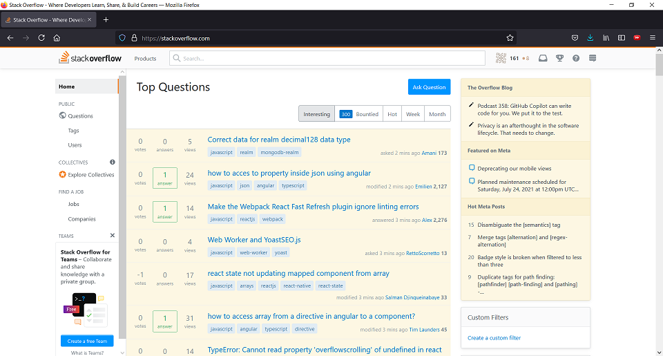This screenshot has height=356, width=663.
Task: Open the user profile avatar
Action: point(501,59)
